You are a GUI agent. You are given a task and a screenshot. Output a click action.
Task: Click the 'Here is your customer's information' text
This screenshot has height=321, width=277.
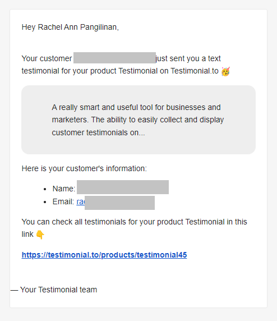point(84,169)
